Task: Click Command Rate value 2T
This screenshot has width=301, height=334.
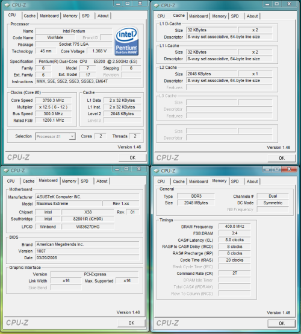Action: pyautogui.click(x=234, y=273)
